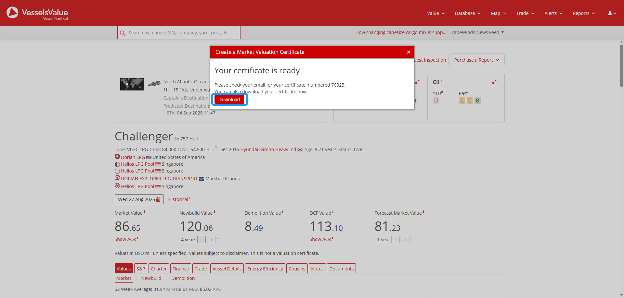Click the CII rating B swatch
Image resolution: width=624 pixels, height=298 pixels.
[477, 101]
